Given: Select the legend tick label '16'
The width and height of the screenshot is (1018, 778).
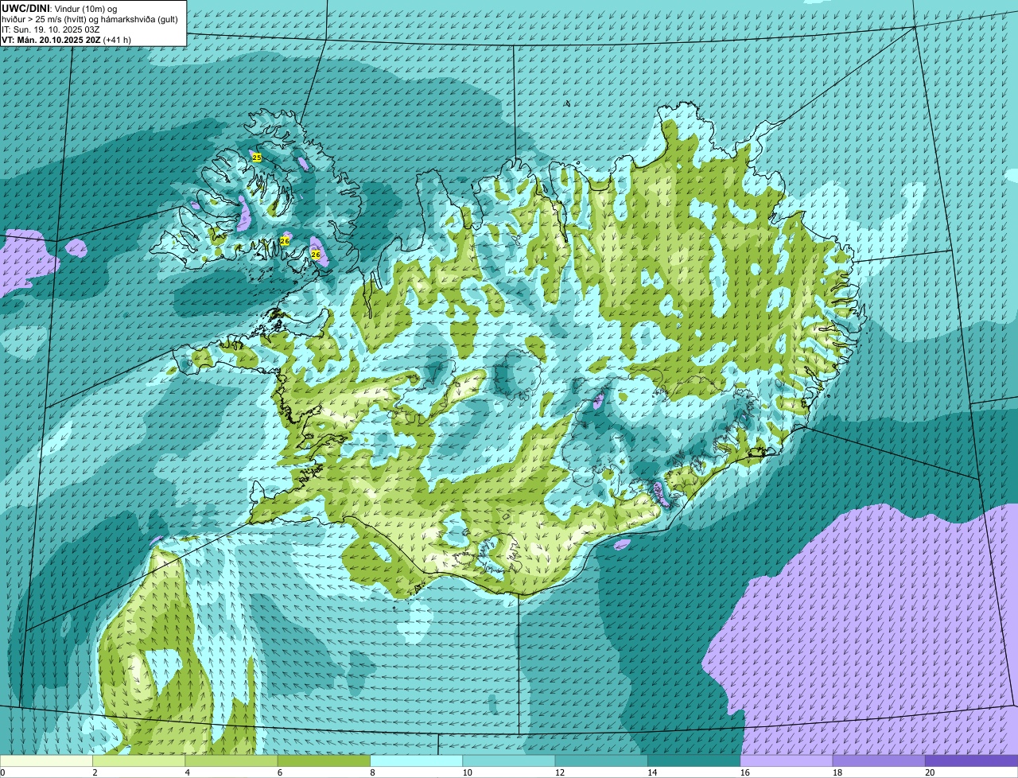Looking at the screenshot, I should (x=744, y=772).
